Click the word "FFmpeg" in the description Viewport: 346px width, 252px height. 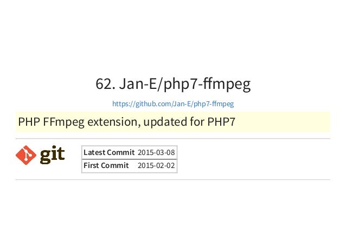63,122
